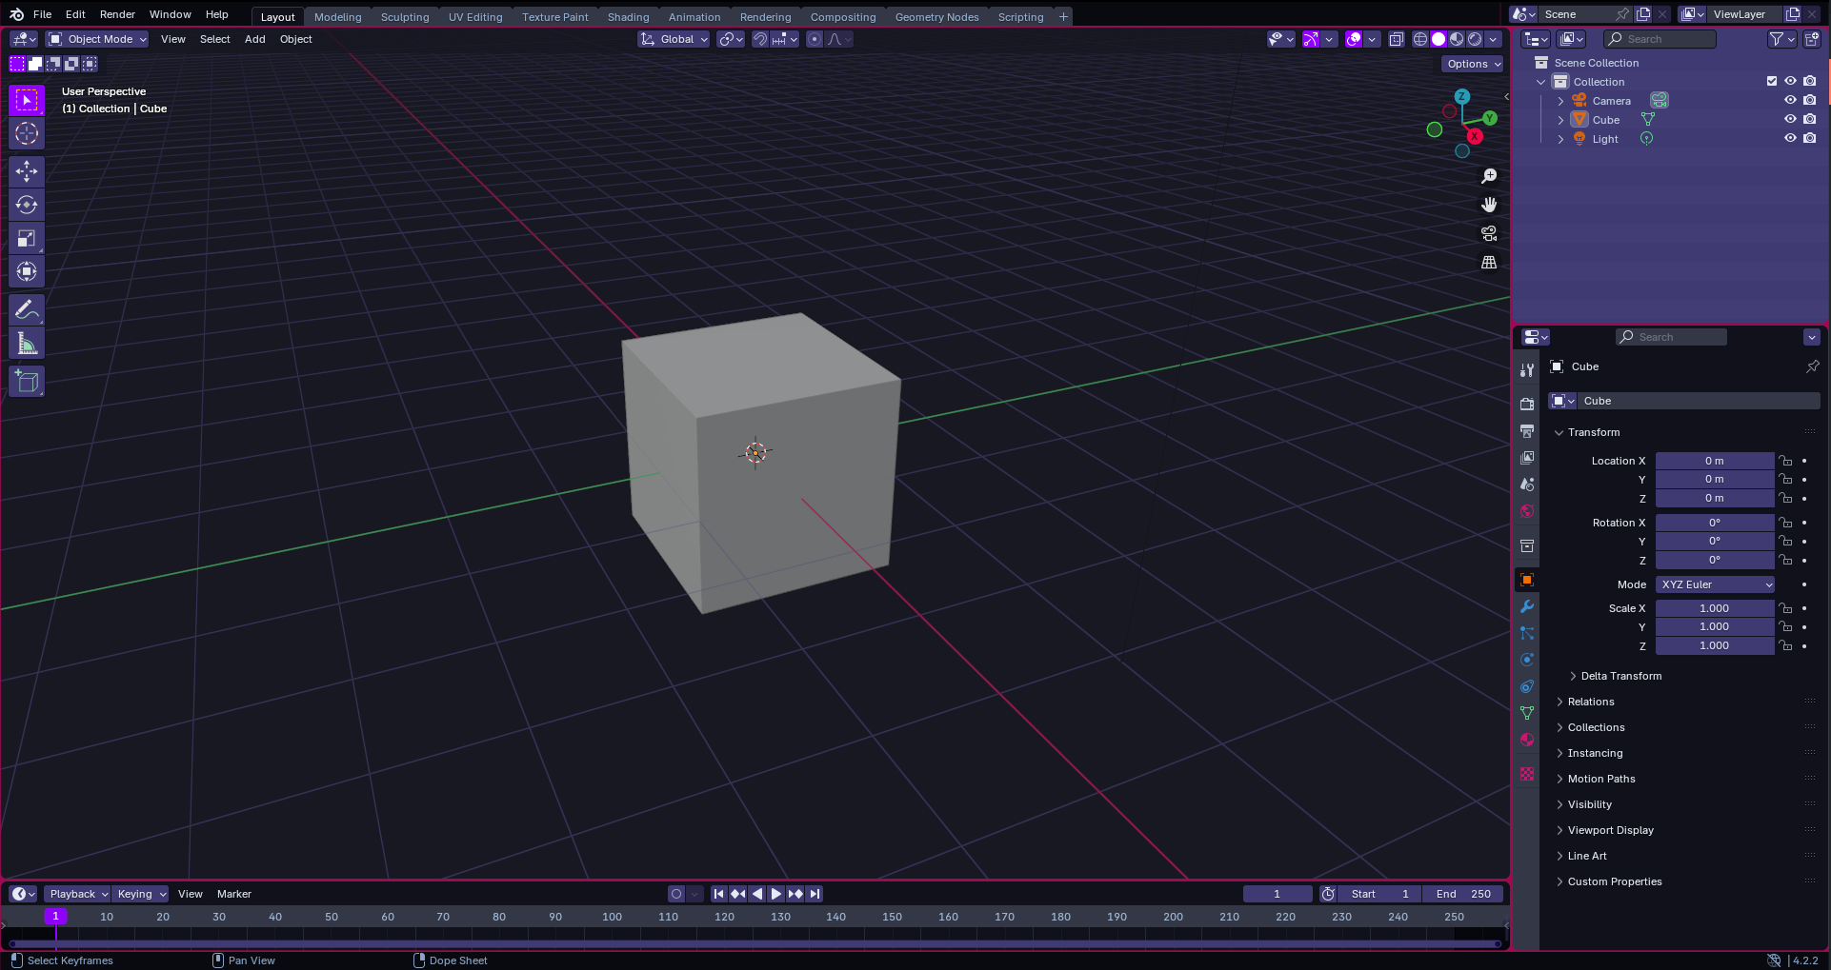Expand the Delta Transform panel
The height and width of the screenshot is (970, 1831).
pos(1620,676)
